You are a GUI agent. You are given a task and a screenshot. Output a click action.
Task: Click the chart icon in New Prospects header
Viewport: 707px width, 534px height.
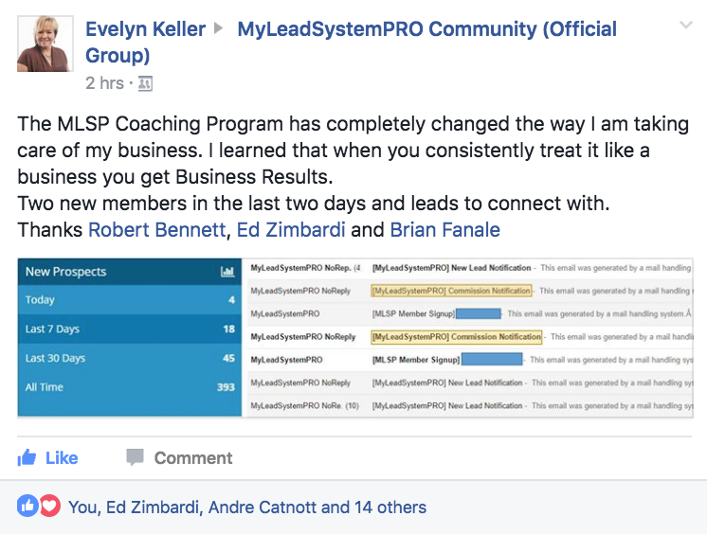tap(227, 272)
